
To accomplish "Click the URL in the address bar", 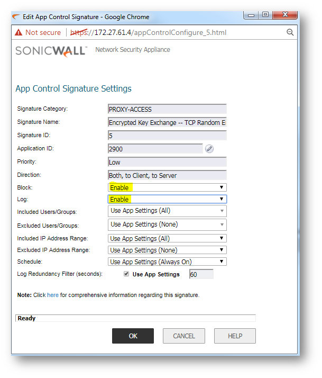I will click(x=149, y=32).
